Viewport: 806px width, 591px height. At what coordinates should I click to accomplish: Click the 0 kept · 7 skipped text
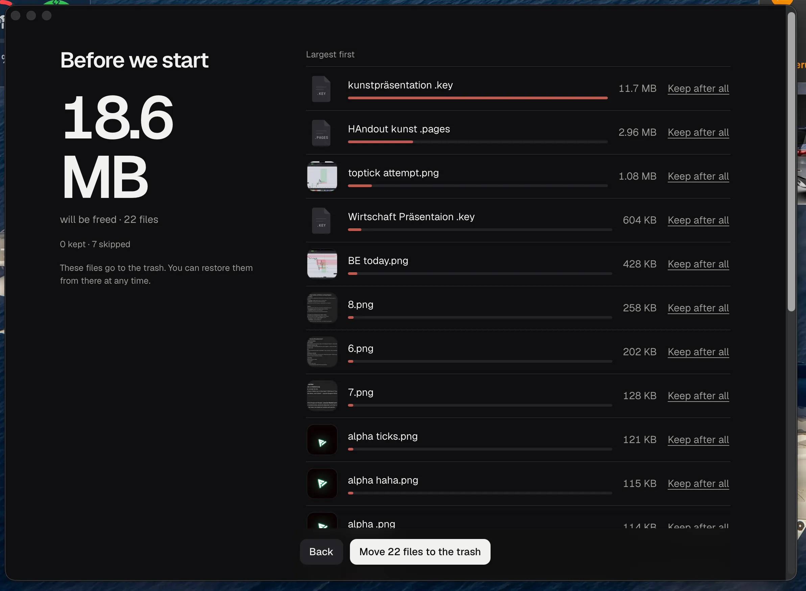click(95, 245)
